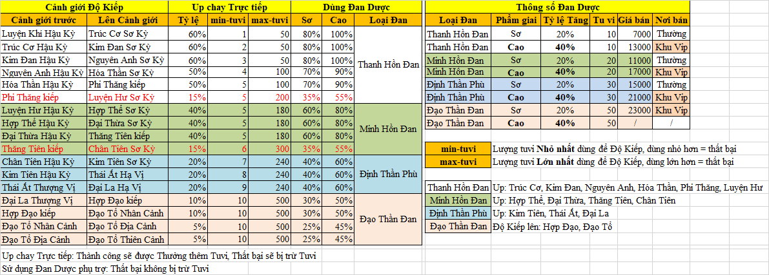
Task: Select the 'Cảnh giới Độ Kiếp' header cell
Action: [x=84, y=7]
